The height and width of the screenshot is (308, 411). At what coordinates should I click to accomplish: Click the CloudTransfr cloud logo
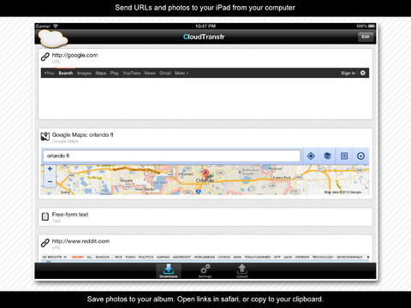(53, 38)
